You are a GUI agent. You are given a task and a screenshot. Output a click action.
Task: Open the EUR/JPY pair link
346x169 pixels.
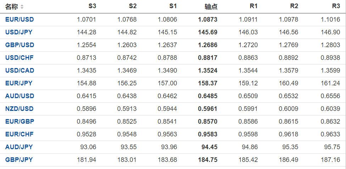click(x=19, y=83)
